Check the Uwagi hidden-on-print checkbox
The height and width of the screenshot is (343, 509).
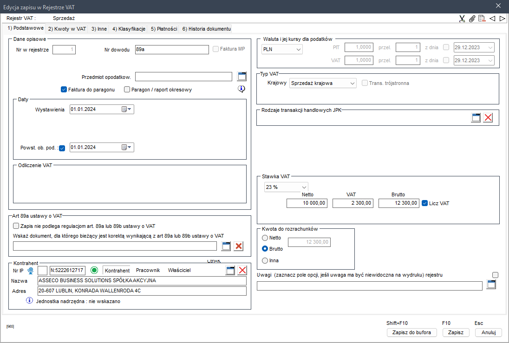click(495, 275)
